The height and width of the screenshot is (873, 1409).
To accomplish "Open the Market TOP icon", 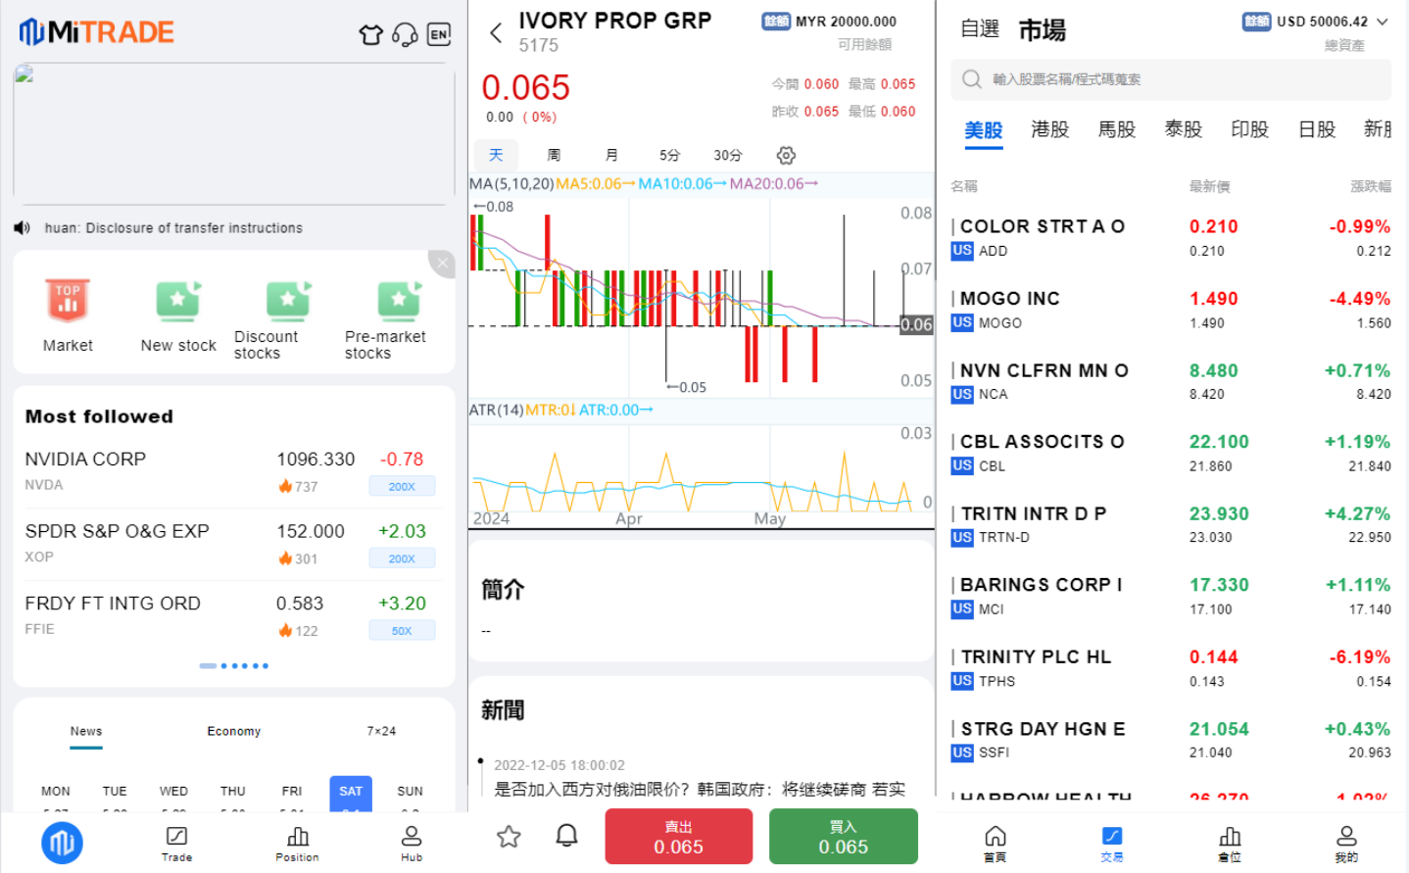I will pos(68,302).
